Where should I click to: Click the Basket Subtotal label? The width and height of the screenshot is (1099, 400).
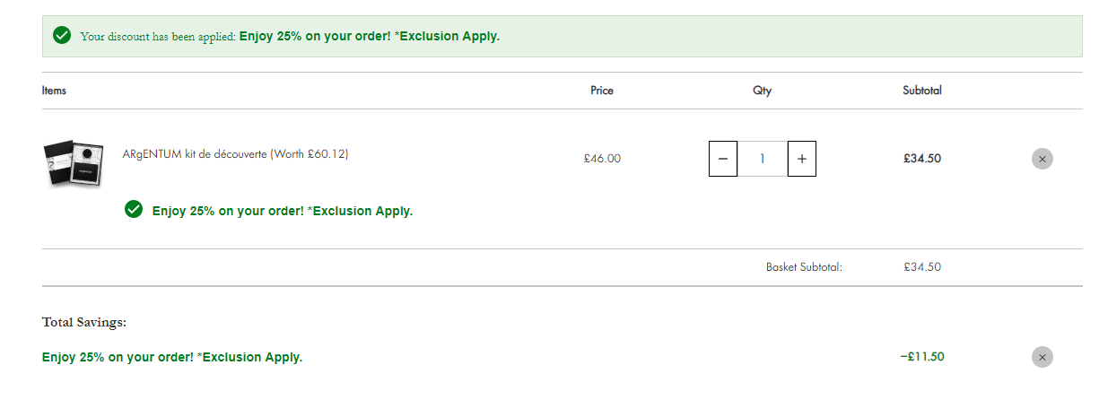click(x=804, y=267)
